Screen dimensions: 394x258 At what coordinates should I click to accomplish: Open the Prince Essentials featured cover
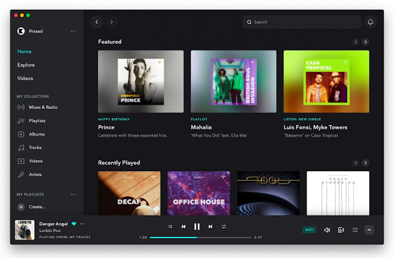(x=141, y=81)
